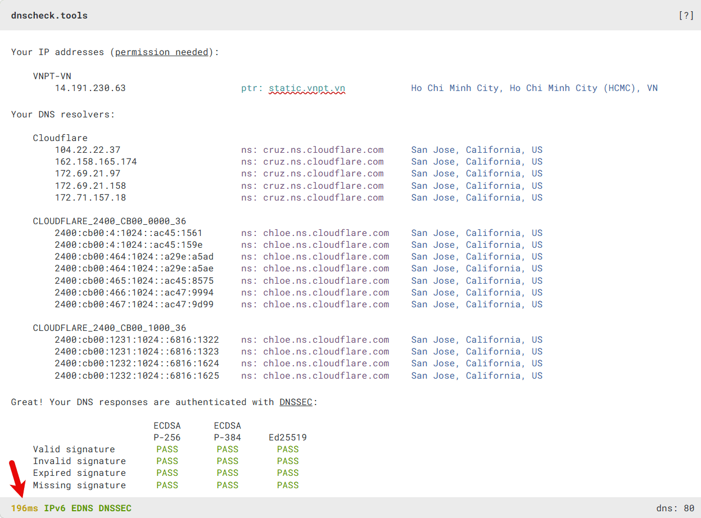Click the [?] help icon
The width and height of the screenshot is (701, 518).
[686, 16]
